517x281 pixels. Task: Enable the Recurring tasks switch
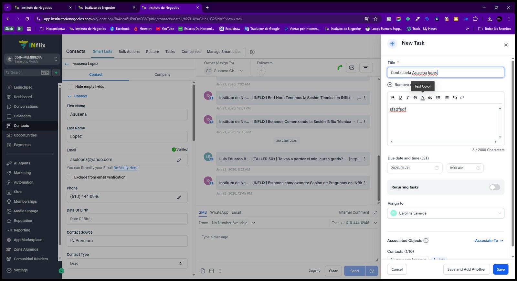494,187
